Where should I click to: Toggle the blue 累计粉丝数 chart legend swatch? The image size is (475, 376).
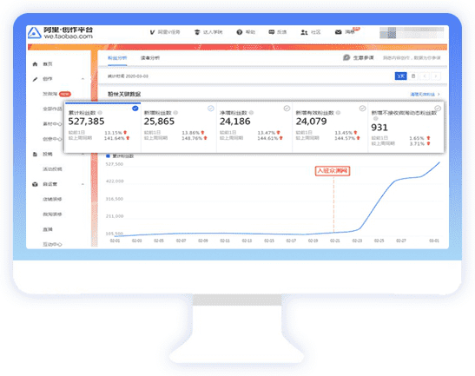pos(108,156)
